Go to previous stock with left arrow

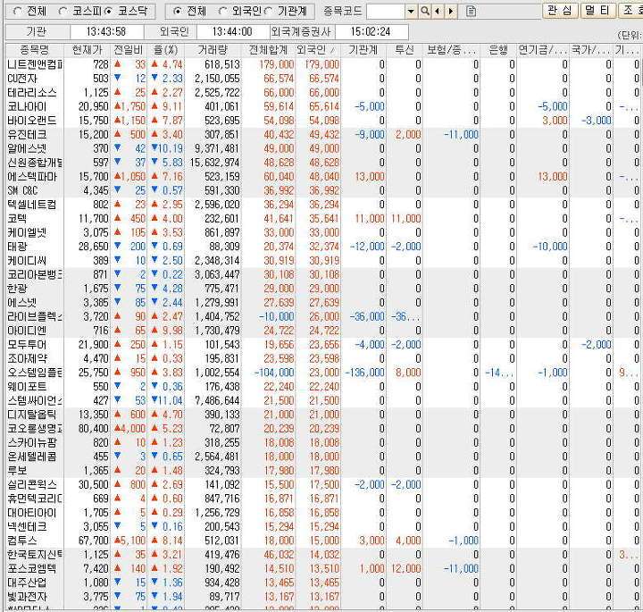(x=437, y=12)
